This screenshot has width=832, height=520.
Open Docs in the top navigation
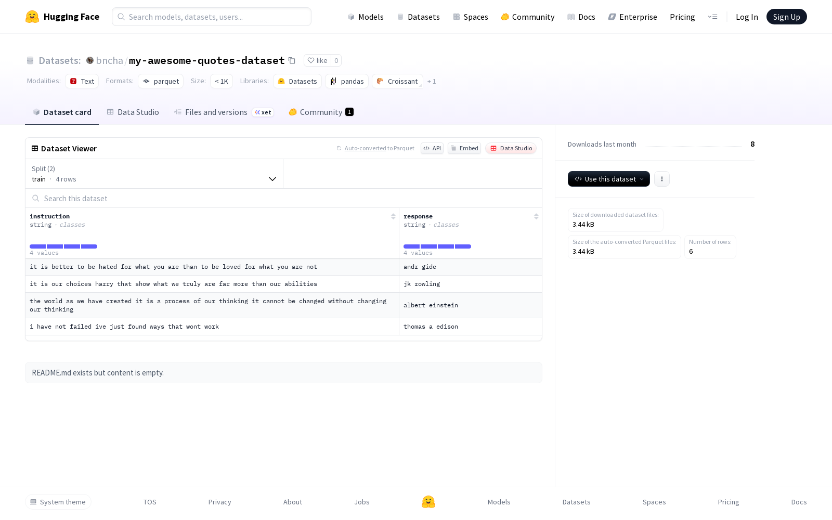tap(581, 17)
